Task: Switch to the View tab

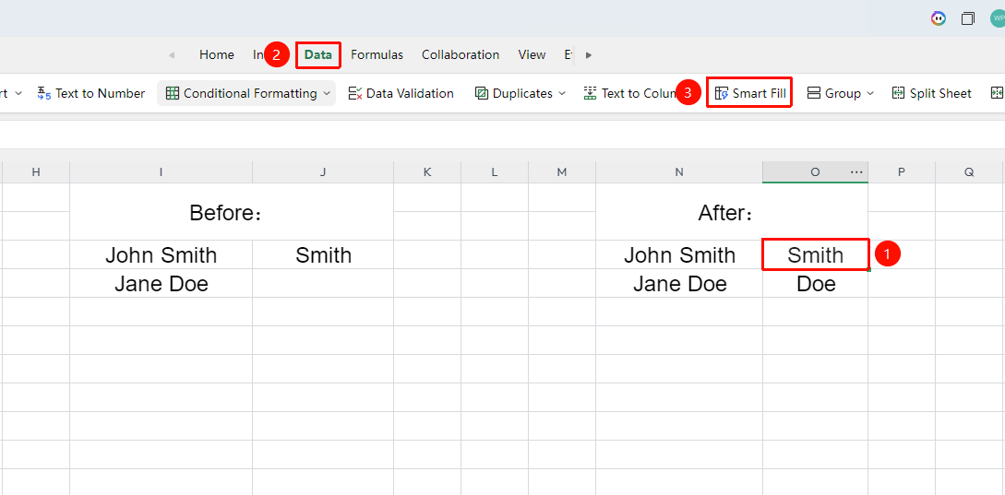Action: tap(532, 55)
